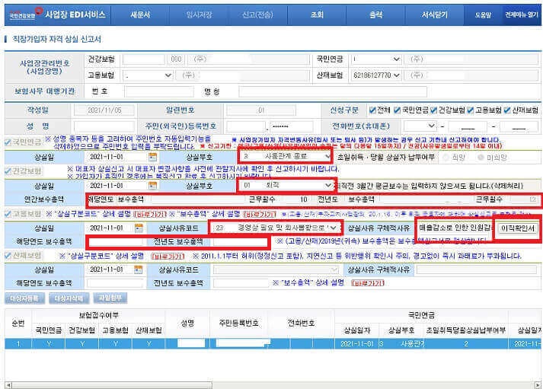Viewport: 543px width, 389px height.
Task: Click 일련번호 field showing 01
Action: [x=260, y=110]
